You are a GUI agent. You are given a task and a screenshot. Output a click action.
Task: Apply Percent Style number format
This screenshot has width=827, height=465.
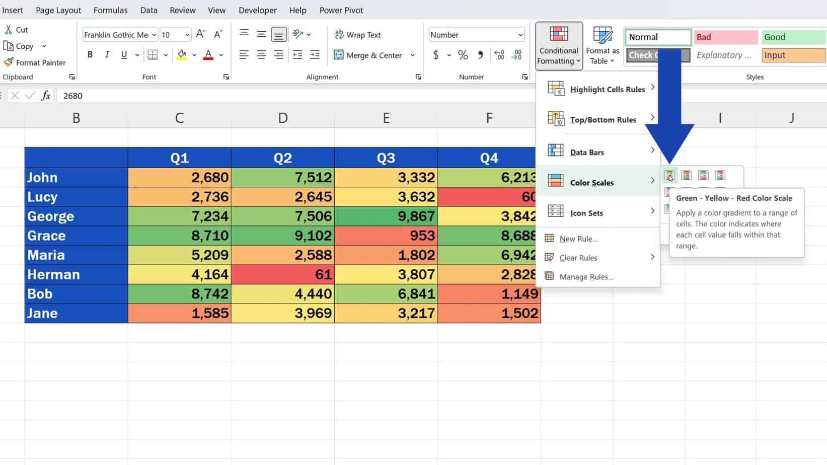pyautogui.click(x=462, y=55)
